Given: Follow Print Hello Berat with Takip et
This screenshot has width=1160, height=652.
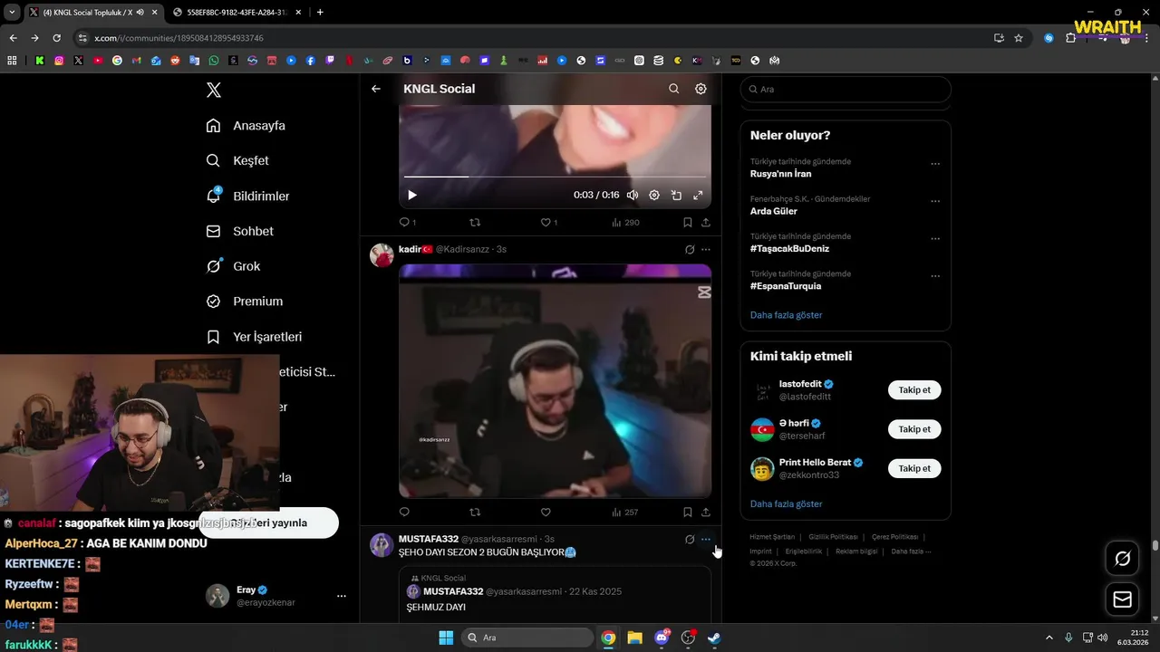Looking at the screenshot, I should (914, 468).
